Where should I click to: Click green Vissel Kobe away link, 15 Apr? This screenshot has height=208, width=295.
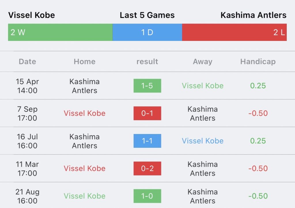click(203, 86)
